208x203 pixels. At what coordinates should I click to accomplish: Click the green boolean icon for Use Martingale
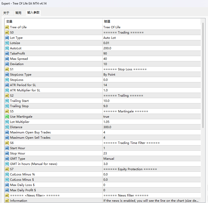tap(7, 117)
